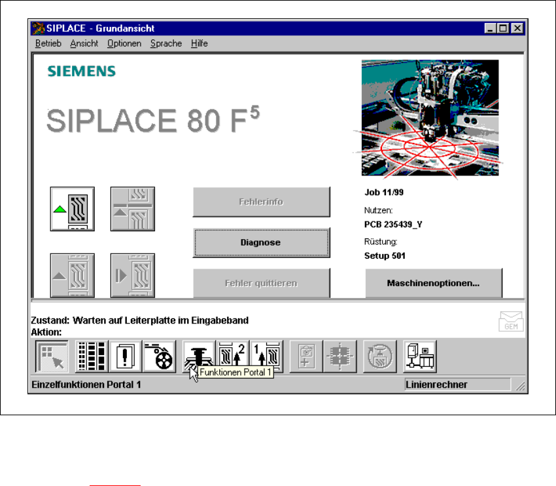Click the board icon labeled 1
556x486 pixels.
click(267, 356)
